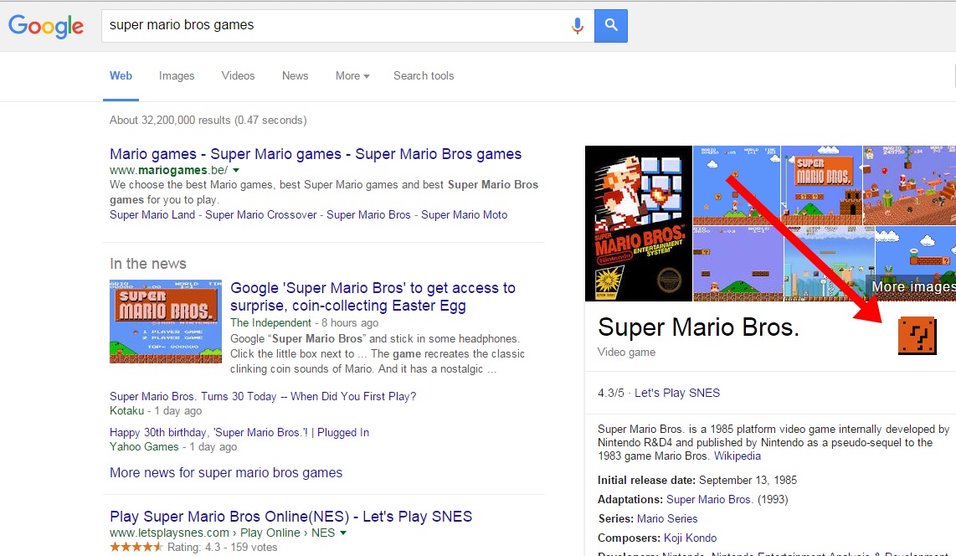
Task: Open the NES box art cover image
Action: (x=639, y=223)
